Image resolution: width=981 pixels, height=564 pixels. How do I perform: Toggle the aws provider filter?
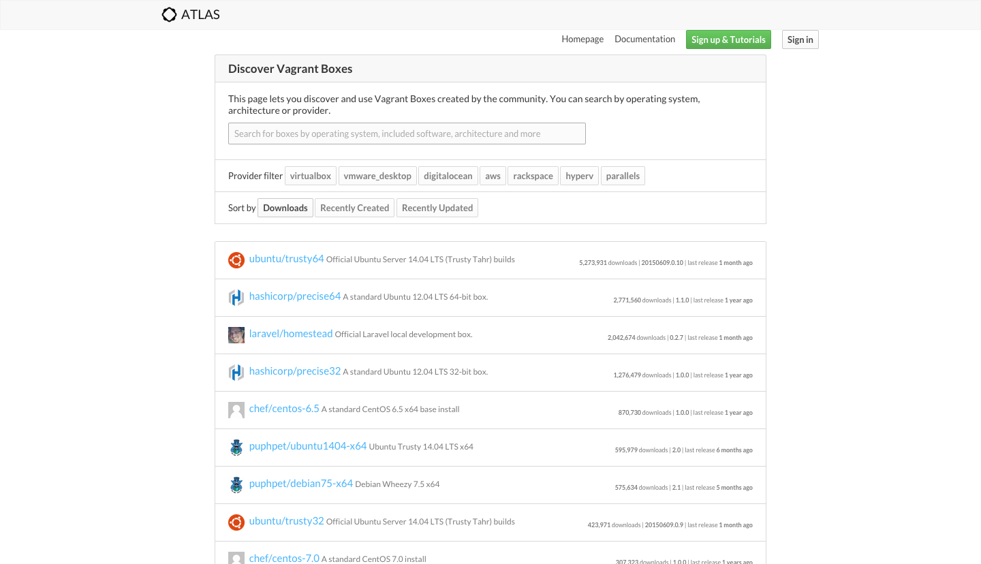[x=493, y=176]
